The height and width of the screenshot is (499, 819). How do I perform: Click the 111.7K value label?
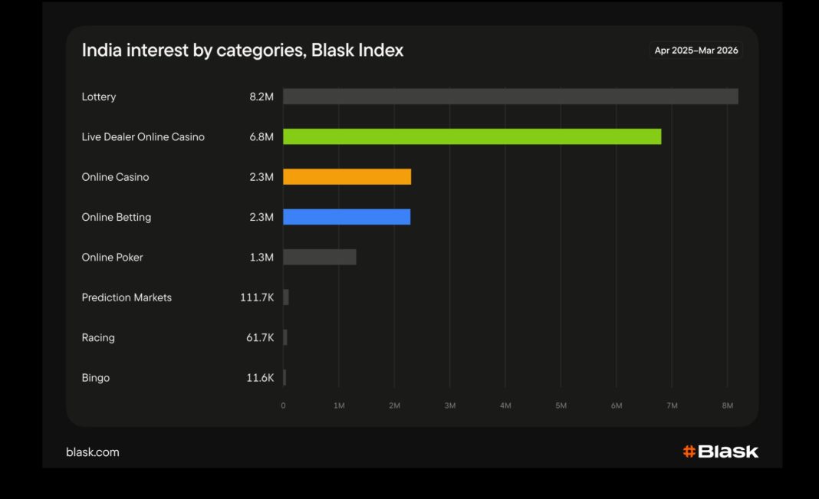(x=257, y=297)
